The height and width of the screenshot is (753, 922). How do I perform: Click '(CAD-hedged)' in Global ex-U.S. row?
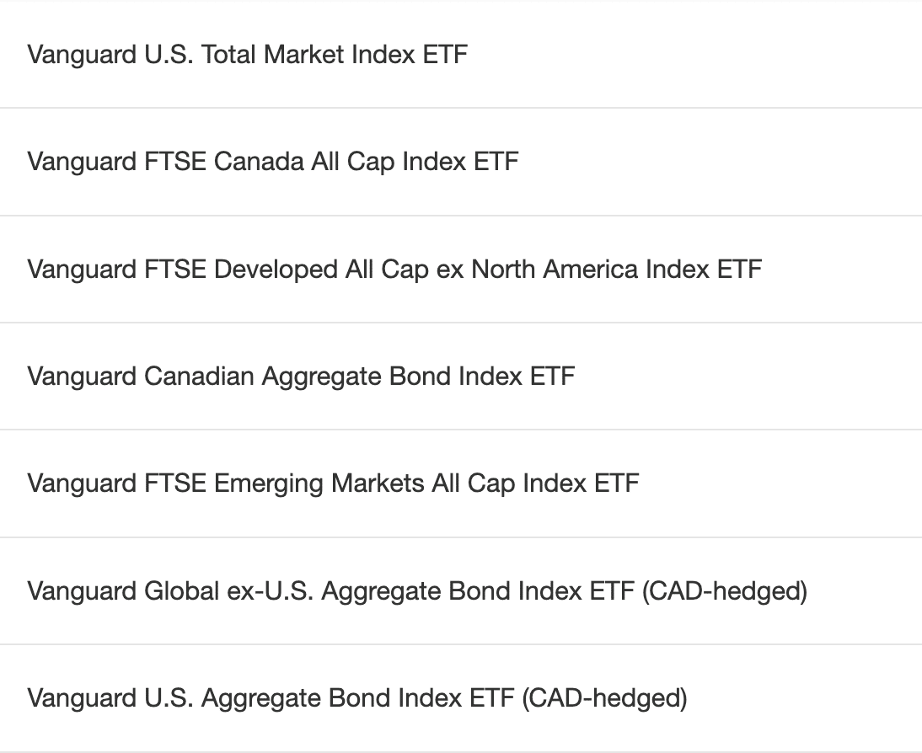(725, 591)
